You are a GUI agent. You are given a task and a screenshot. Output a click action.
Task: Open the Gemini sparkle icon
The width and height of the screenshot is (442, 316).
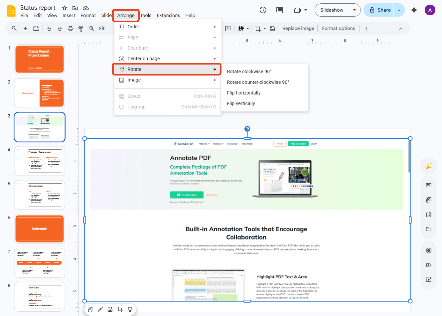pos(414,10)
